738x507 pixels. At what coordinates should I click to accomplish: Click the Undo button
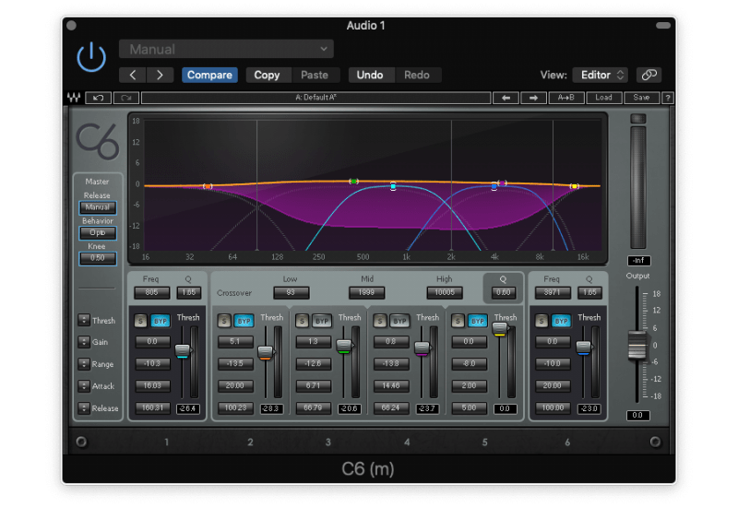370,76
